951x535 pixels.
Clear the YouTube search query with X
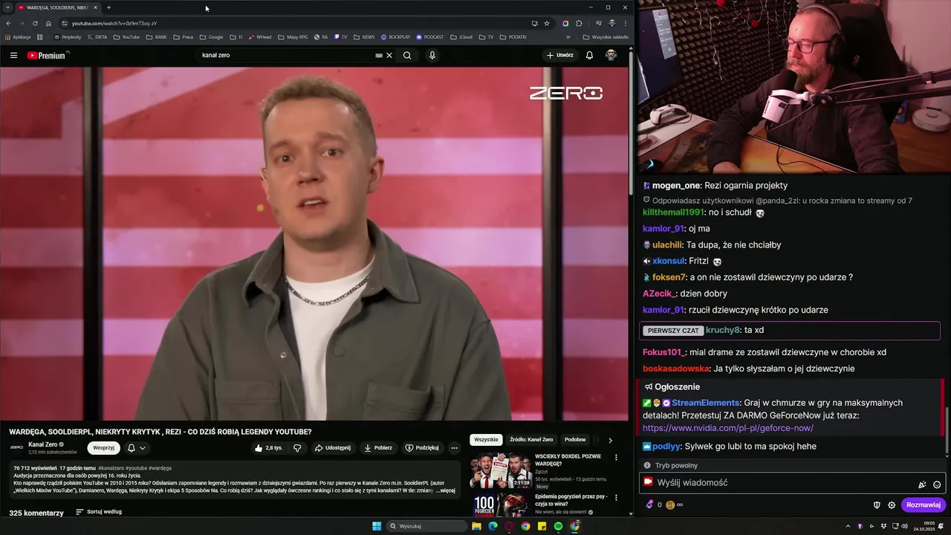(389, 55)
